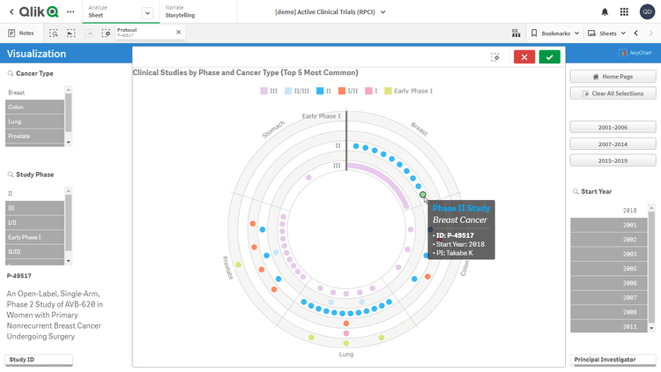Cancel selection with red X button

524,57
